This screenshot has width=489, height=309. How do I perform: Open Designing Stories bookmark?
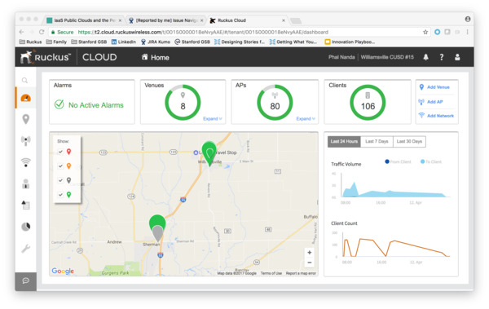pyautogui.click(x=240, y=42)
